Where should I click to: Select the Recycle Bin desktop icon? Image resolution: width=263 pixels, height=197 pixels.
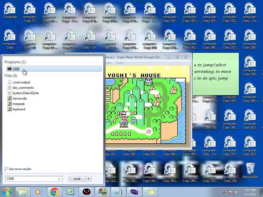click(250, 171)
